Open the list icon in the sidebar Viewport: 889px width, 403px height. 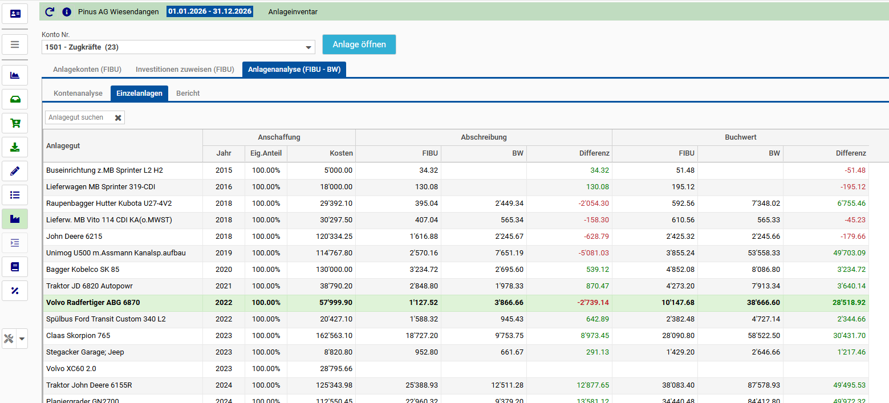pos(15,195)
